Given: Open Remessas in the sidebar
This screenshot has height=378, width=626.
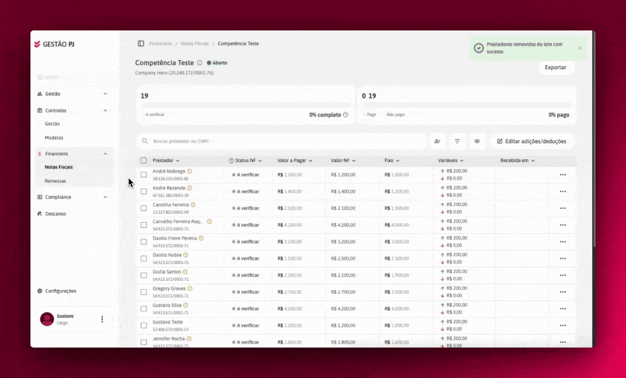Looking at the screenshot, I should click(x=56, y=181).
